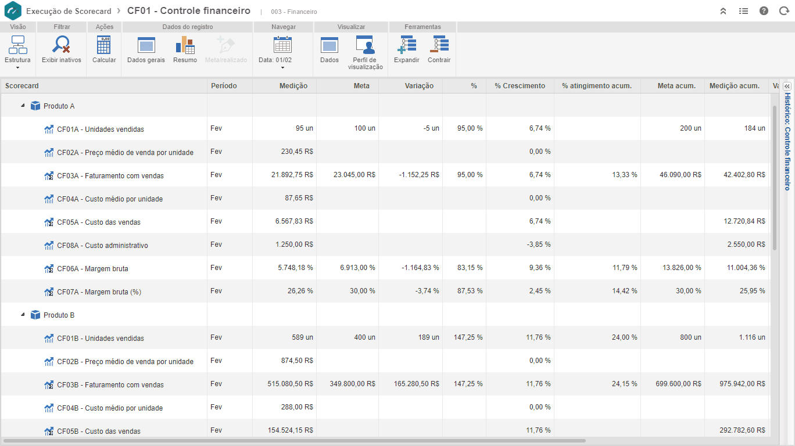Sort by the Medição acum. header
Viewport: 795px width, 446px height.
point(736,86)
